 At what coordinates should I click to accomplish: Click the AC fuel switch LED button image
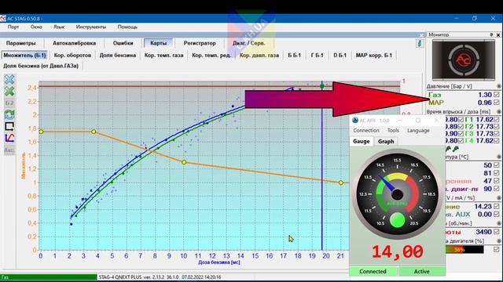pos(464,60)
